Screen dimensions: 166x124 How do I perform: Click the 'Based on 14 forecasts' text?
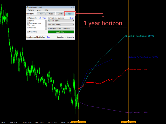pos(65,37)
